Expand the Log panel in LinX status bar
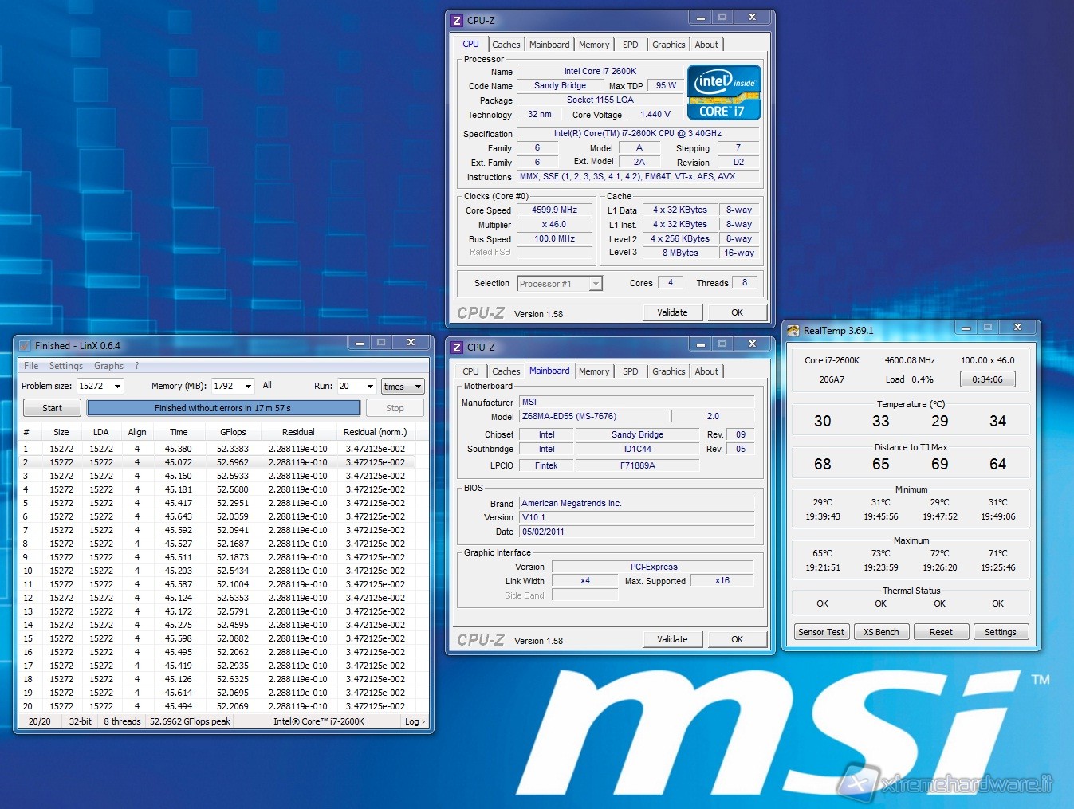Image resolution: width=1074 pixels, height=809 pixels. [x=414, y=721]
